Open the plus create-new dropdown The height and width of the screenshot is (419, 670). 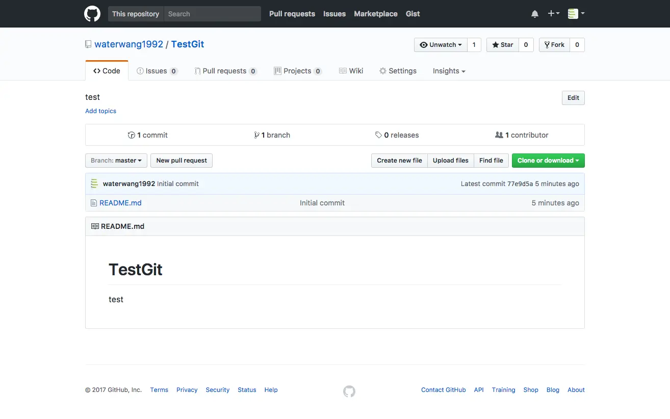pos(553,14)
